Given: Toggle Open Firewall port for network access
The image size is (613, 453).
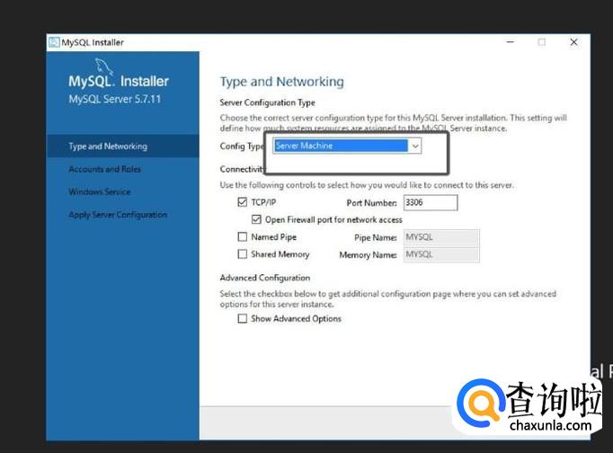Looking at the screenshot, I should 256,219.
